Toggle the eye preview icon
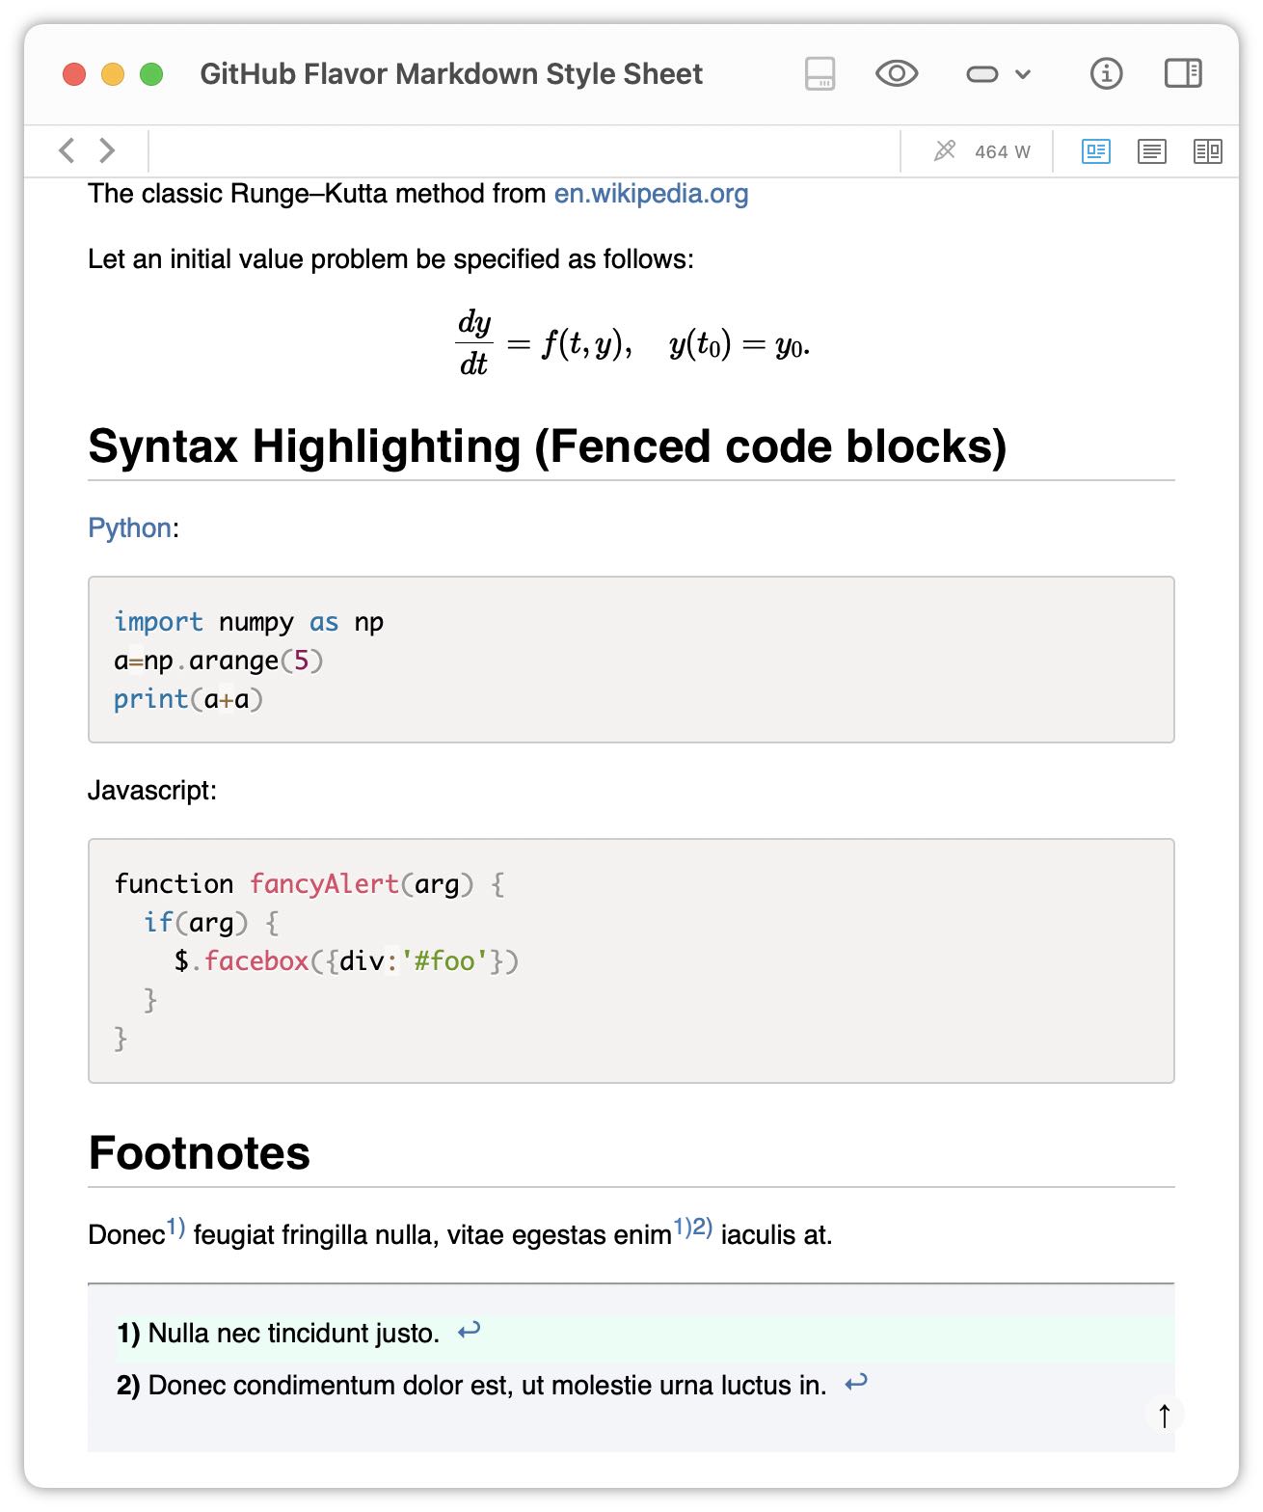This screenshot has height=1512, width=1263. pyautogui.click(x=896, y=73)
